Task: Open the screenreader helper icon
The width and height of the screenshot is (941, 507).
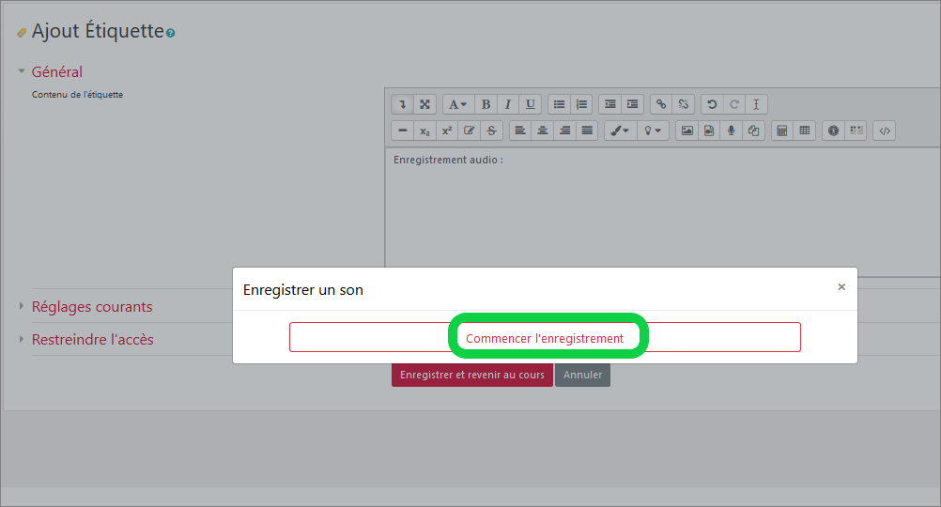Action: tap(856, 131)
